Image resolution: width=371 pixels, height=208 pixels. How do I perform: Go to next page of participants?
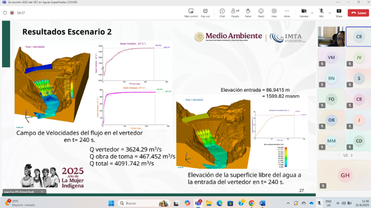click(x=352, y=155)
